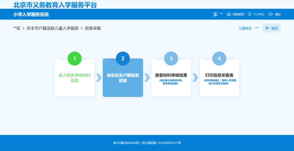294x151 pixels.
Task: Click the logout arrow icon
Action: 270,14
